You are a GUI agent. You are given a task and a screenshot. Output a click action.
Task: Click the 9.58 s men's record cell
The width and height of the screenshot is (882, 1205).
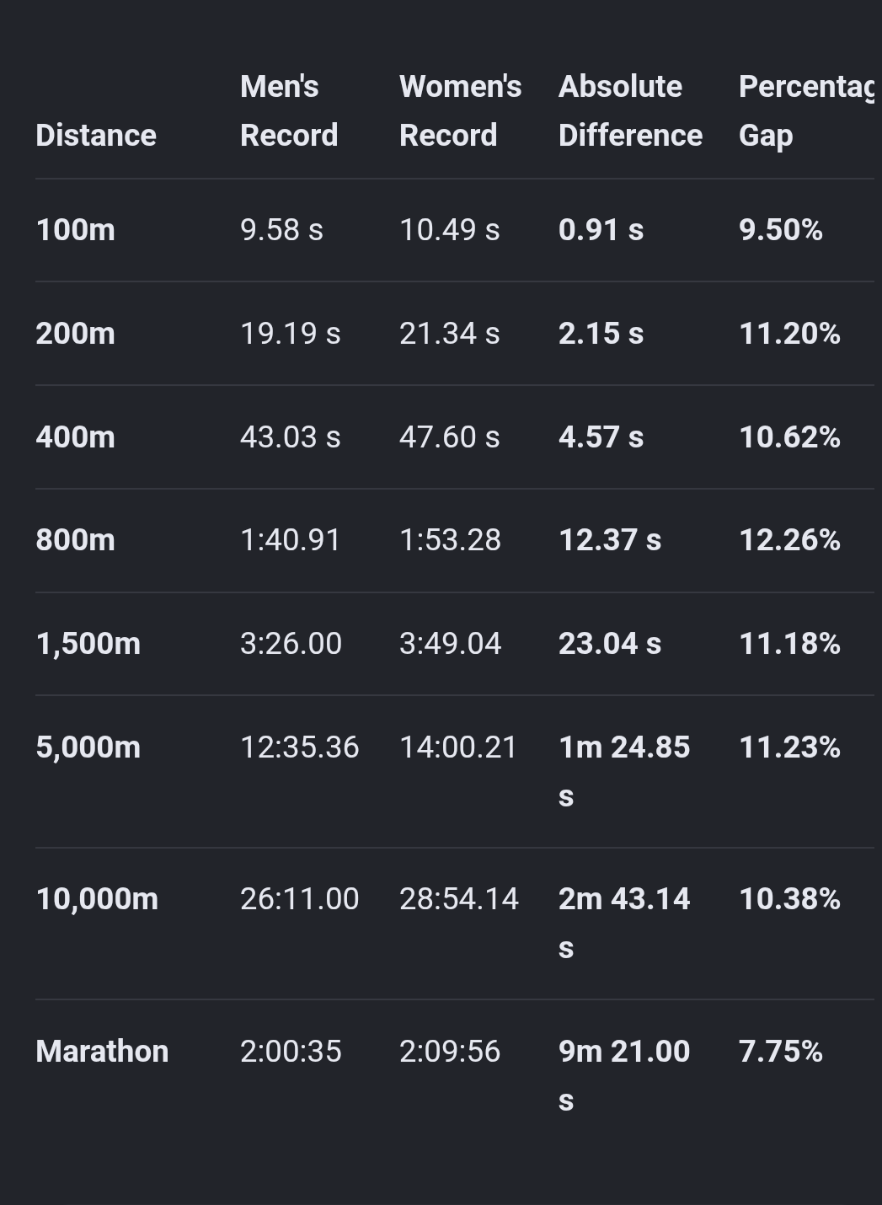pyautogui.click(x=281, y=229)
